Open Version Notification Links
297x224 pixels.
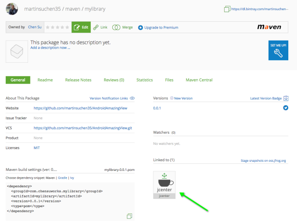[108, 98]
